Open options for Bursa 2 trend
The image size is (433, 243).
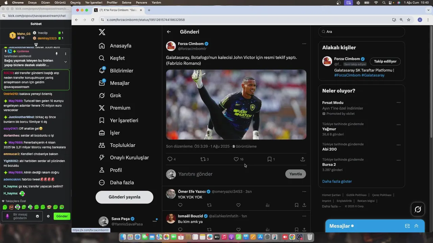(398, 160)
